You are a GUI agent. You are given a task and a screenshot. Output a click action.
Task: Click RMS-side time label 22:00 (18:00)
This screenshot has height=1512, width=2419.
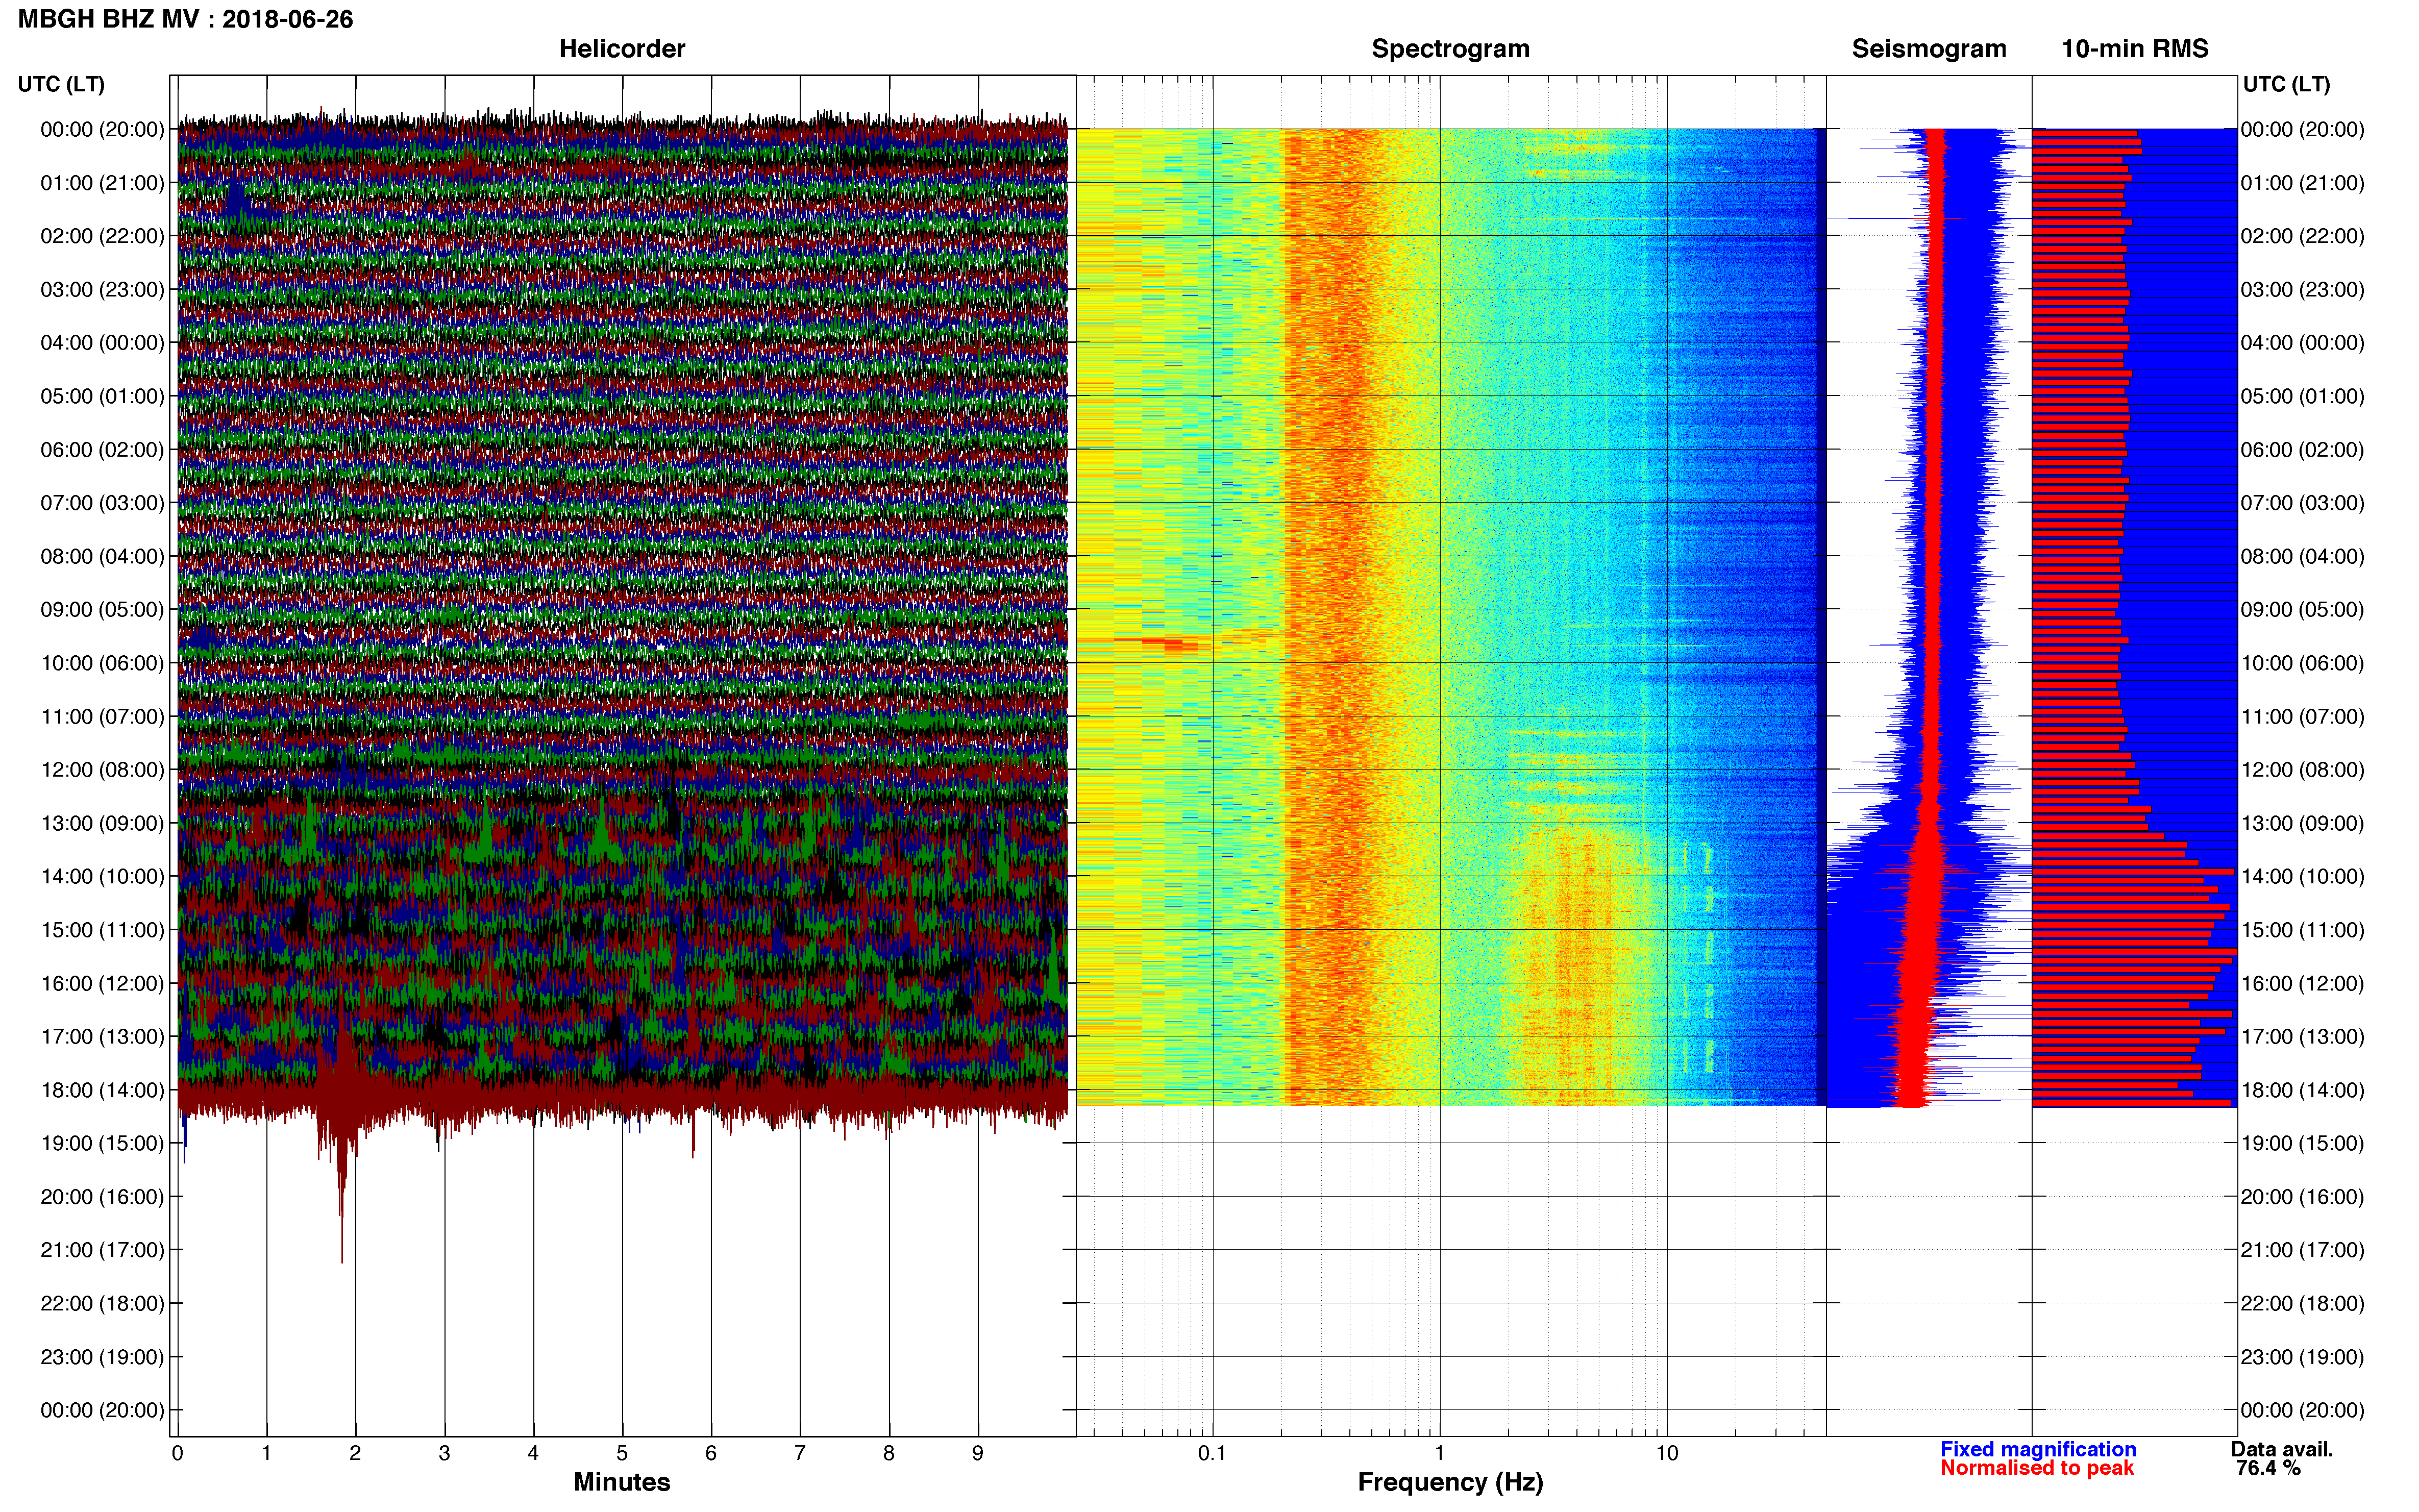2302,1303
